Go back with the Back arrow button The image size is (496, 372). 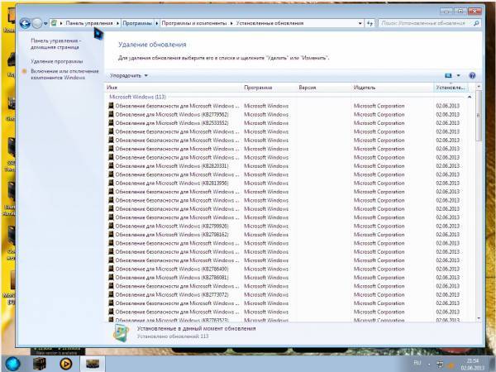tap(25, 23)
